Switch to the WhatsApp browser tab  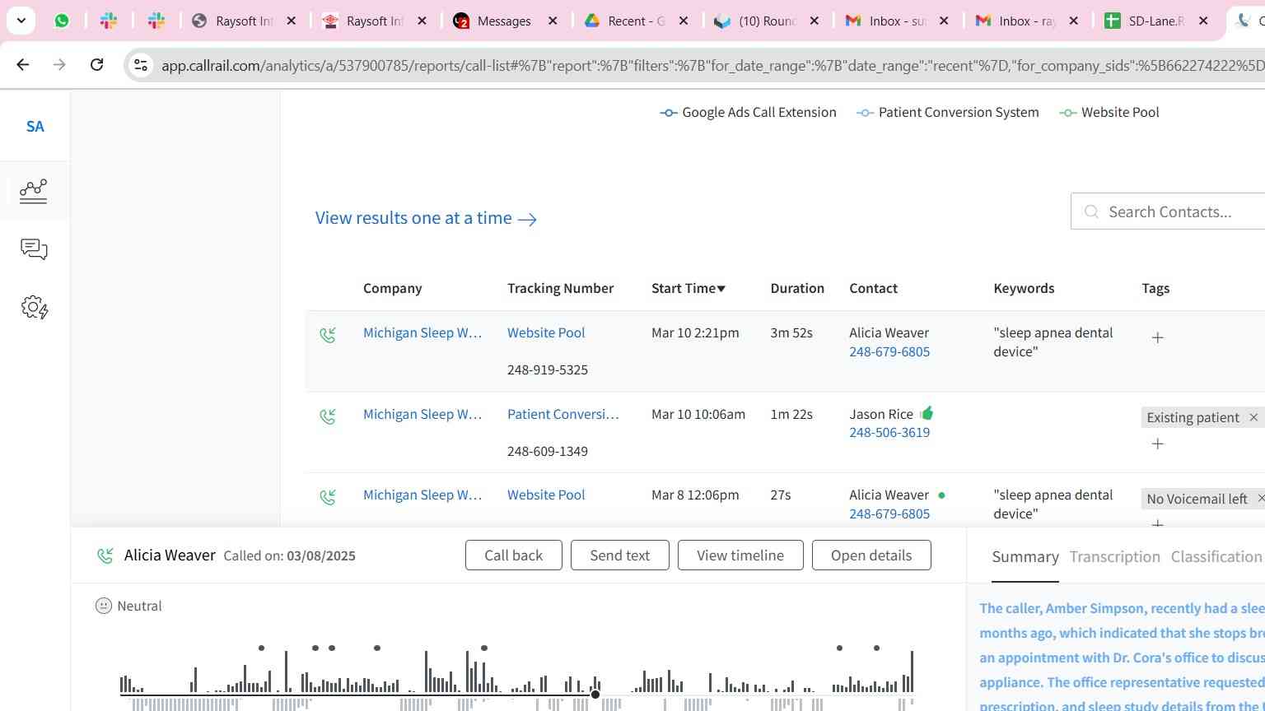[62, 21]
